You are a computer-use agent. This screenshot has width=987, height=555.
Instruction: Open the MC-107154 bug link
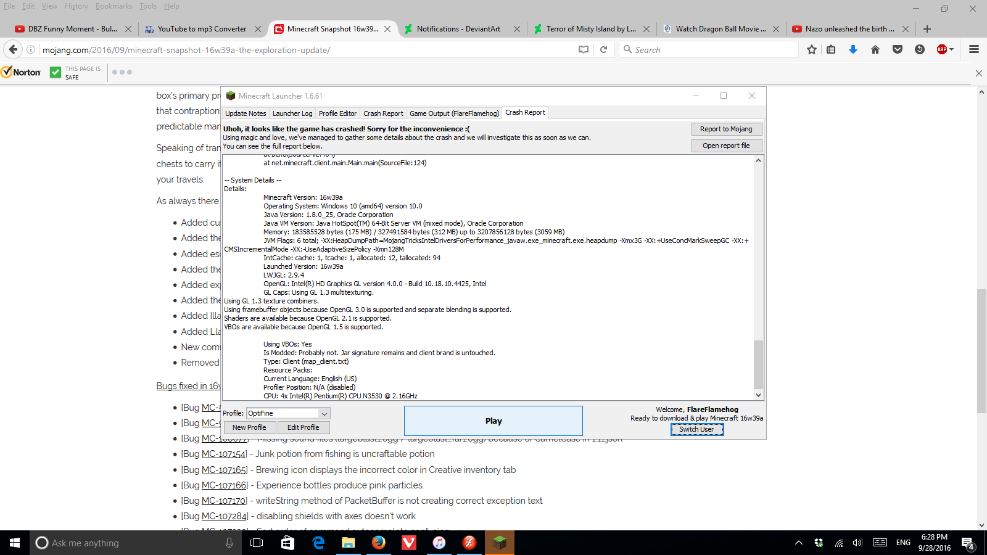pyautogui.click(x=223, y=454)
